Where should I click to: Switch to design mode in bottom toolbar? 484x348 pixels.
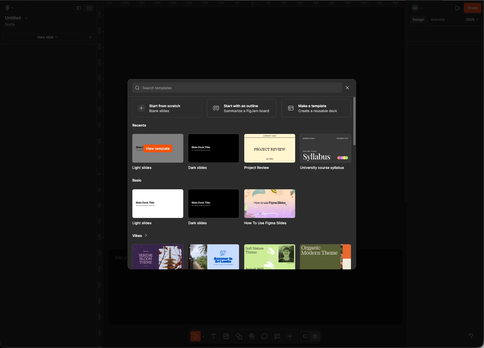(x=315, y=336)
